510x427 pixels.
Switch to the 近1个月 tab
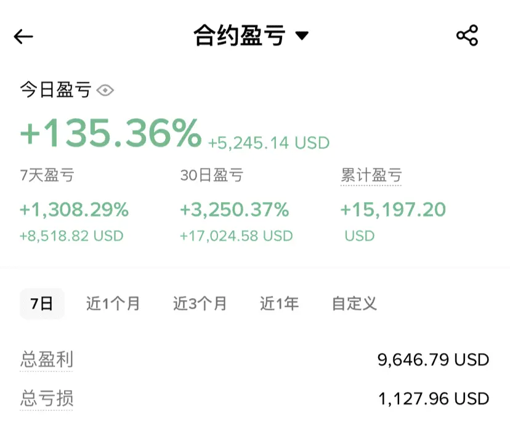[113, 304]
